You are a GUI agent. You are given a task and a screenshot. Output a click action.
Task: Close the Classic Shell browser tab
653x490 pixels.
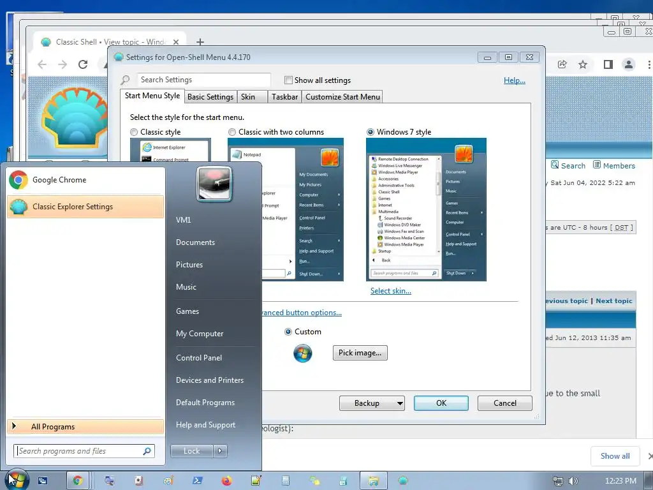click(x=176, y=42)
